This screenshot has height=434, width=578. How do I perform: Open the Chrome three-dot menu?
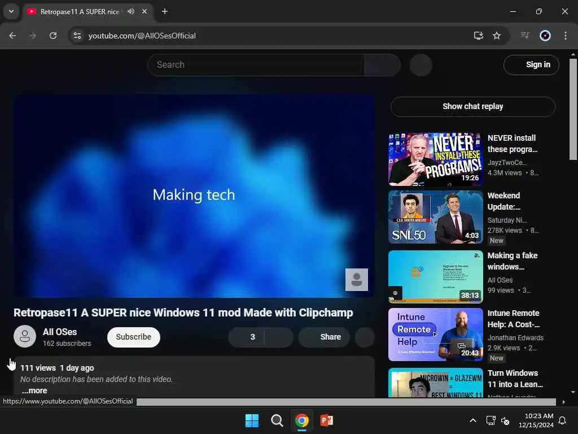566,36
